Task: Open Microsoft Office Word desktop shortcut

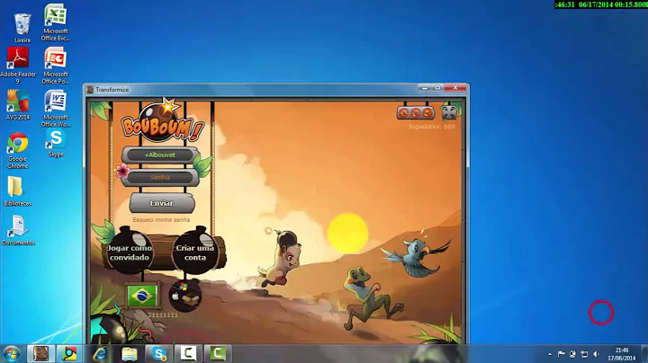Action: click(x=56, y=109)
